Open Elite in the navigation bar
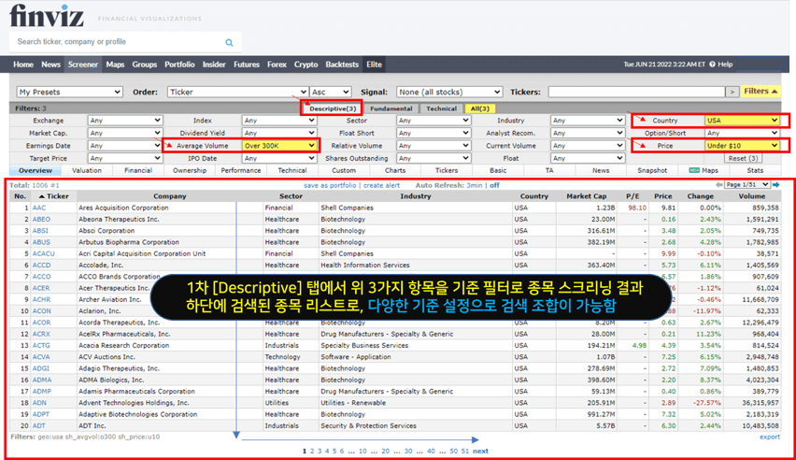This screenshot has width=796, height=460. [x=374, y=65]
